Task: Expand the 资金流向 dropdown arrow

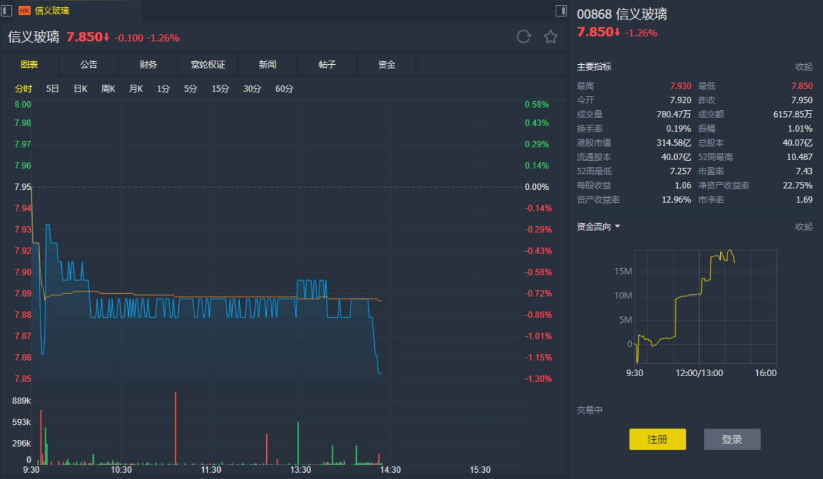Action: coord(618,226)
